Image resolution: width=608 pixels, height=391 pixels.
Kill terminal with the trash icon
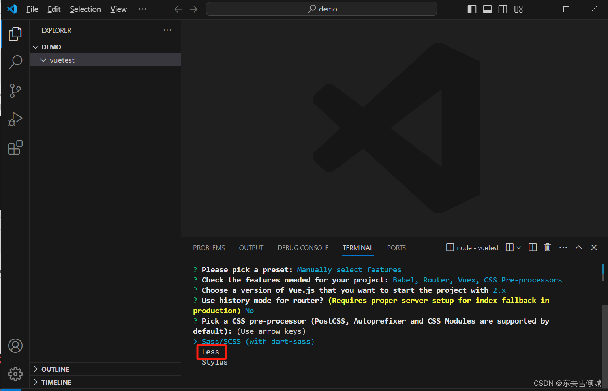click(x=547, y=247)
